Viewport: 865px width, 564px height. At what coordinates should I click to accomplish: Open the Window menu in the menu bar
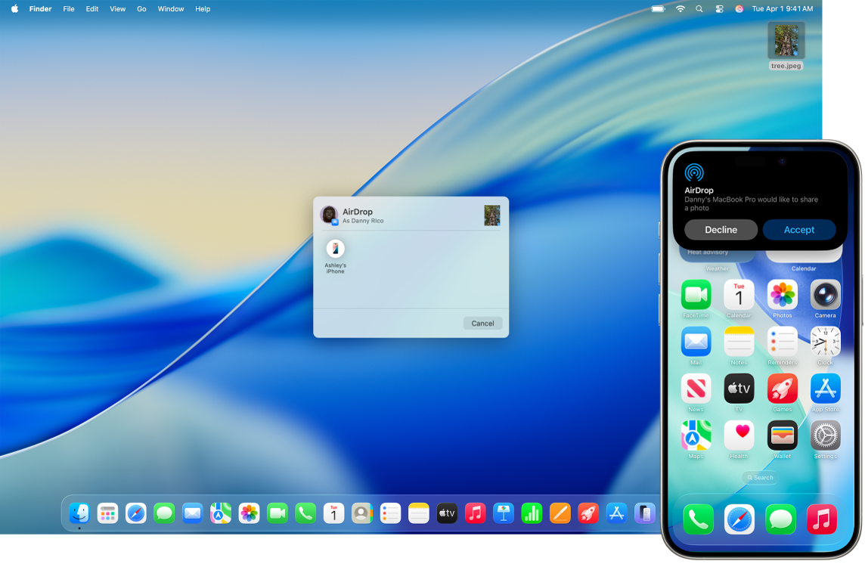click(x=170, y=9)
